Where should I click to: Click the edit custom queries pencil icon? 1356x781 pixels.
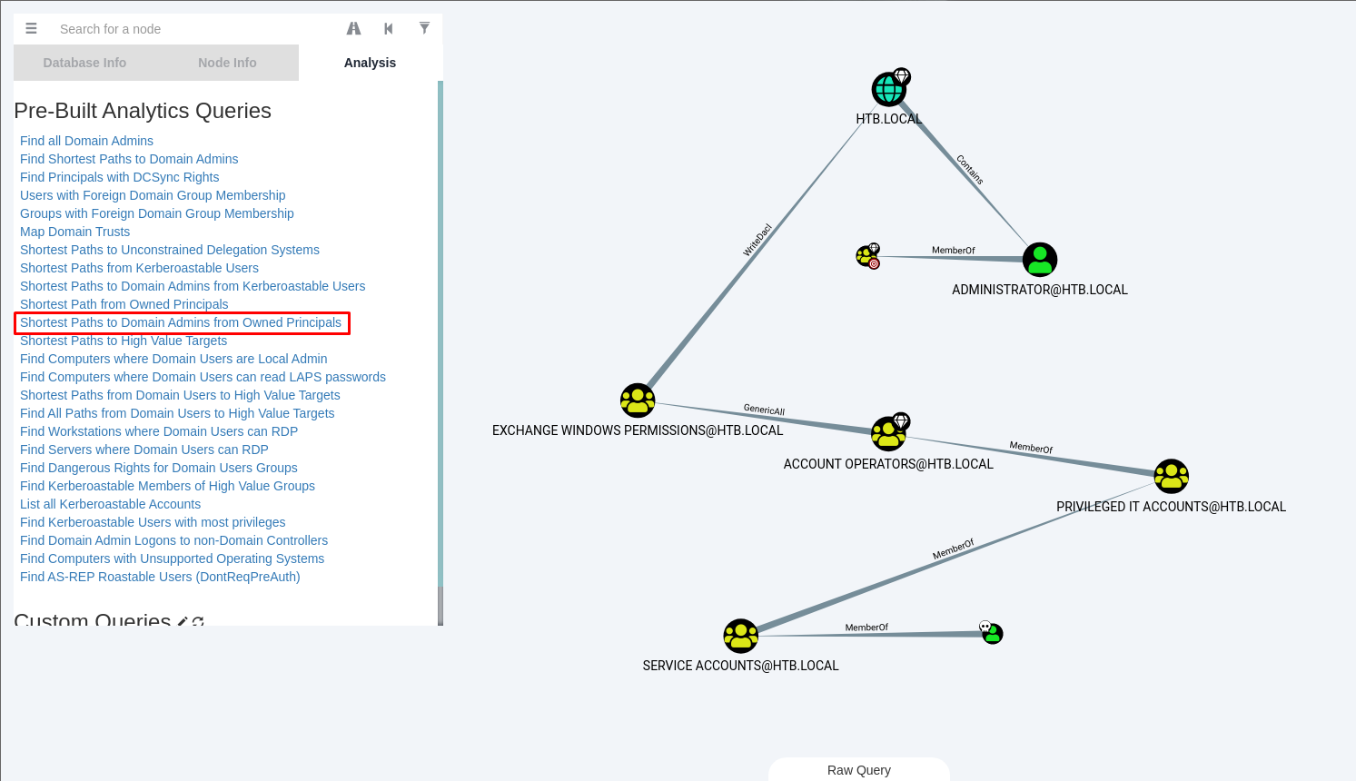(x=183, y=621)
